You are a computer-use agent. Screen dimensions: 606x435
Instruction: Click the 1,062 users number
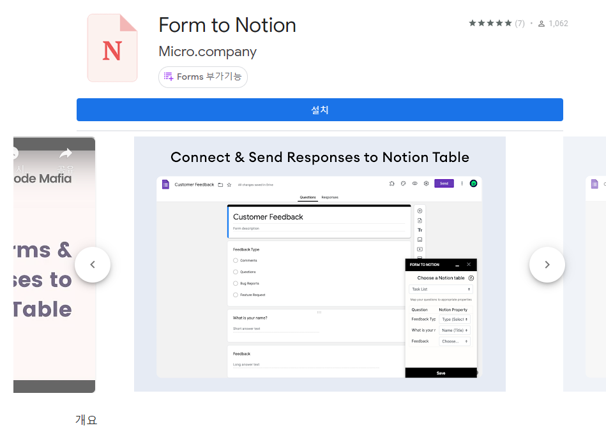pyautogui.click(x=559, y=24)
